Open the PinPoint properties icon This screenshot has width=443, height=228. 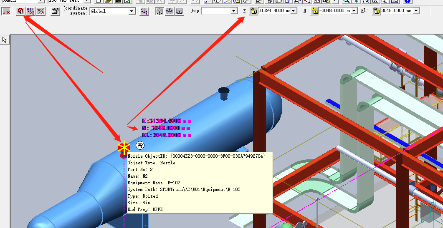click(x=56, y=11)
